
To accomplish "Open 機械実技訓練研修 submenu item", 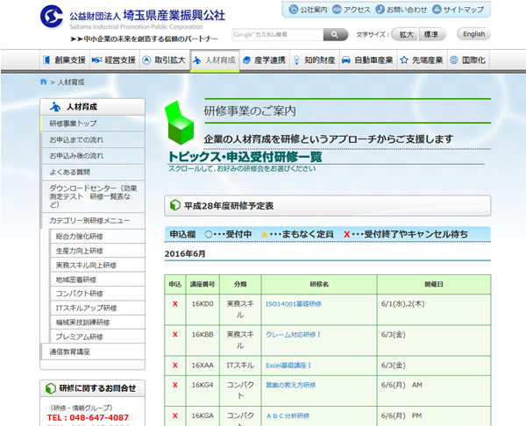I will pos(97,323).
